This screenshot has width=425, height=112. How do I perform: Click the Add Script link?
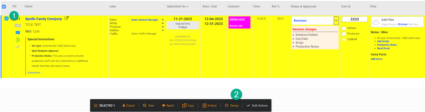[x=383, y=41]
